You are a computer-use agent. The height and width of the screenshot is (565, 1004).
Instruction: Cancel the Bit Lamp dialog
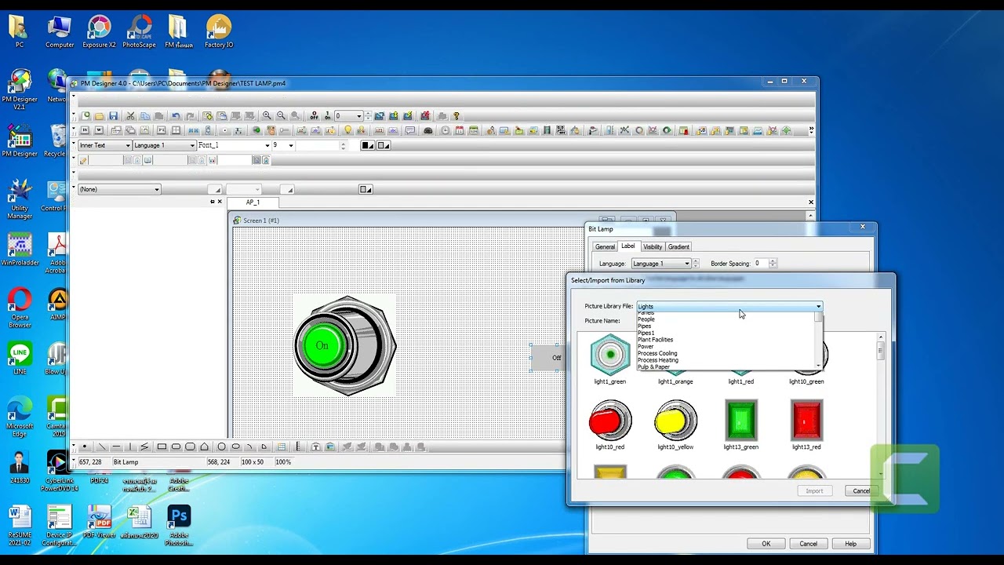[x=808, y=544]
